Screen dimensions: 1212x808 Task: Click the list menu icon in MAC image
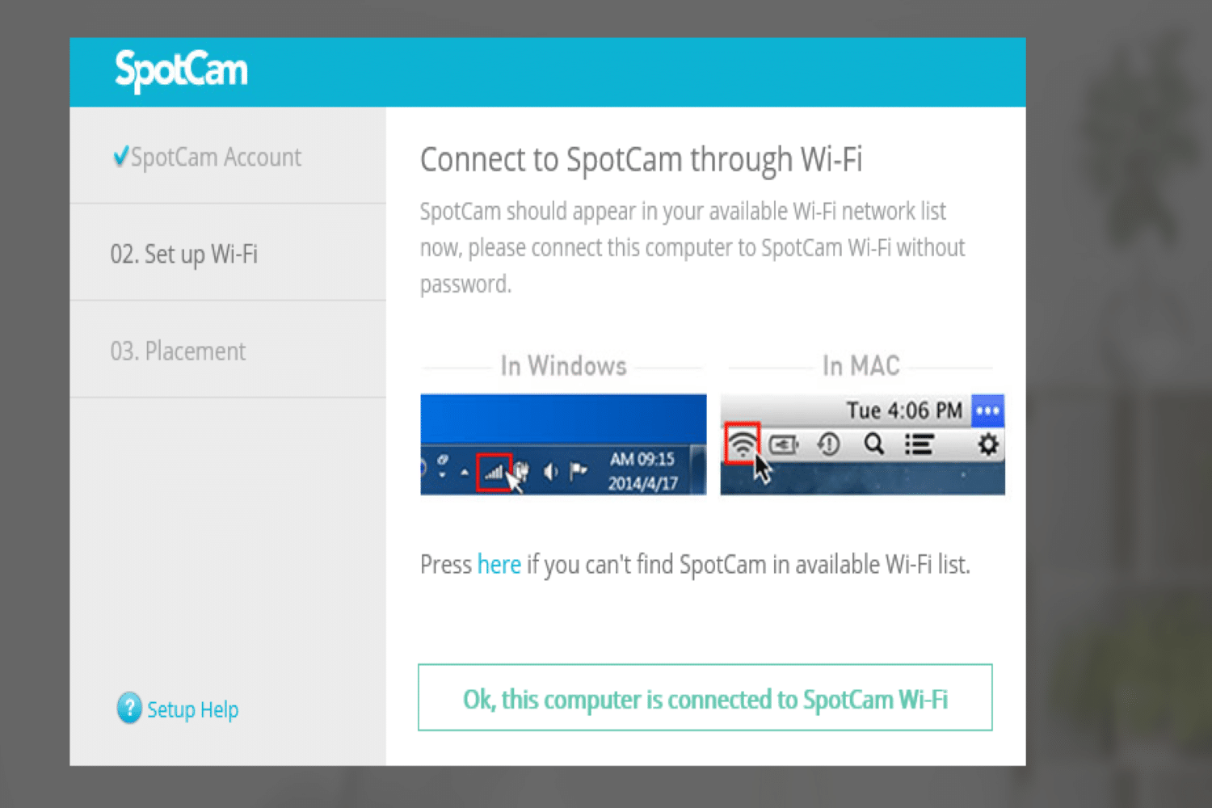click(x=919, y=444)
